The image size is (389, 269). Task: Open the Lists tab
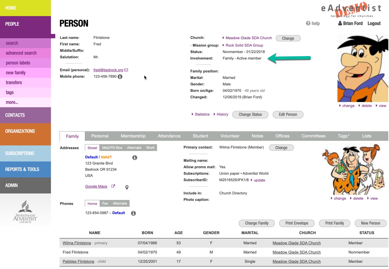click(367, 136)
